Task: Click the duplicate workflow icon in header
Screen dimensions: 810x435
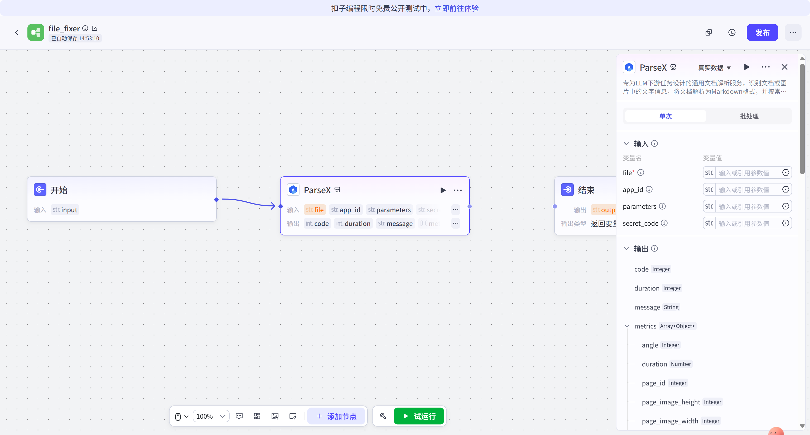Action: pyautogui.click(x=708, y=32)
